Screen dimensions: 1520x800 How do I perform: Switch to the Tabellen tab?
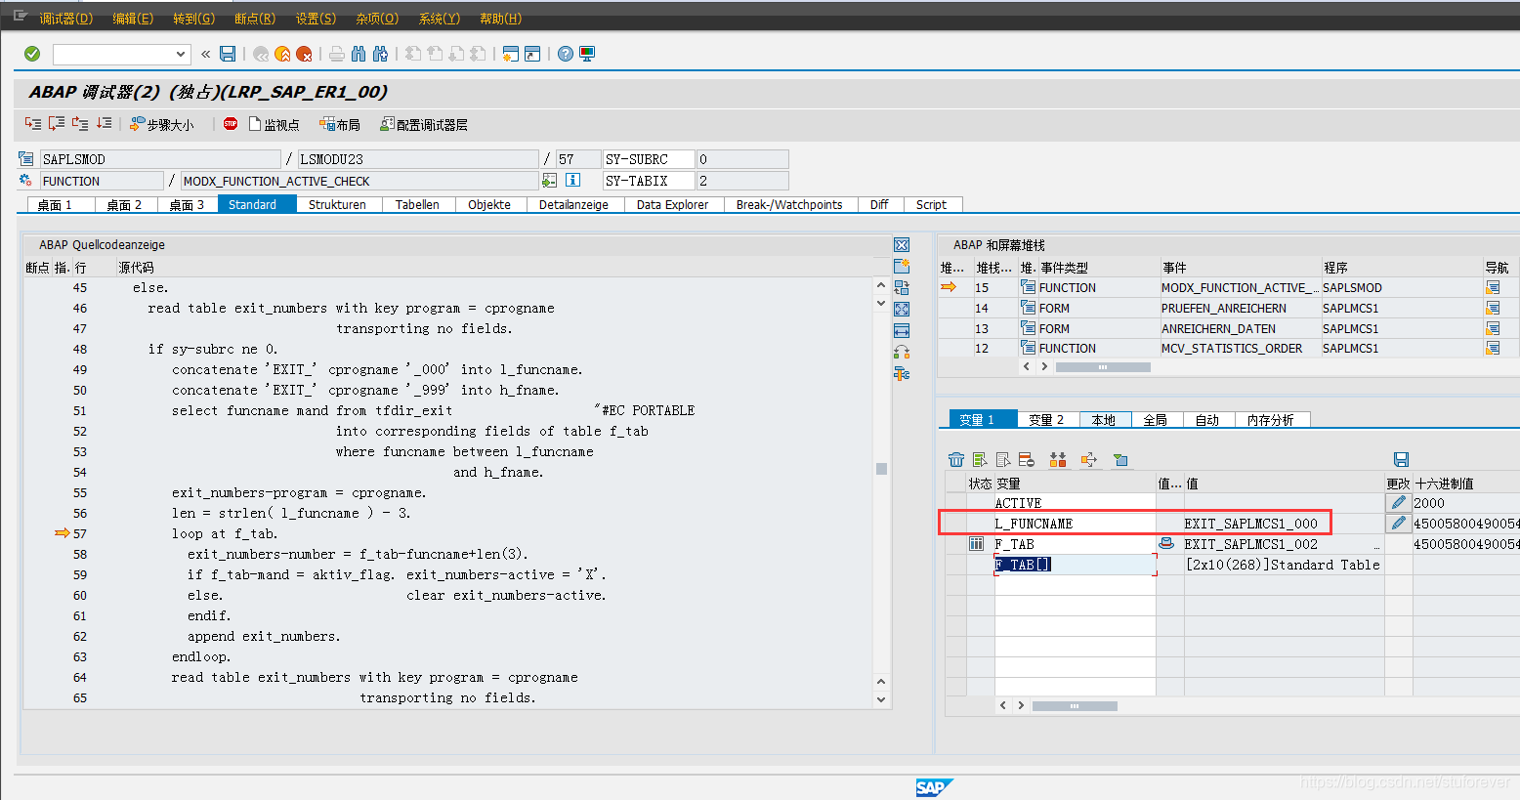[x=417, y=204]
